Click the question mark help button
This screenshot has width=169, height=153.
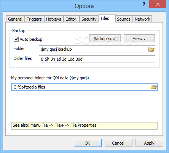point(144,5)
